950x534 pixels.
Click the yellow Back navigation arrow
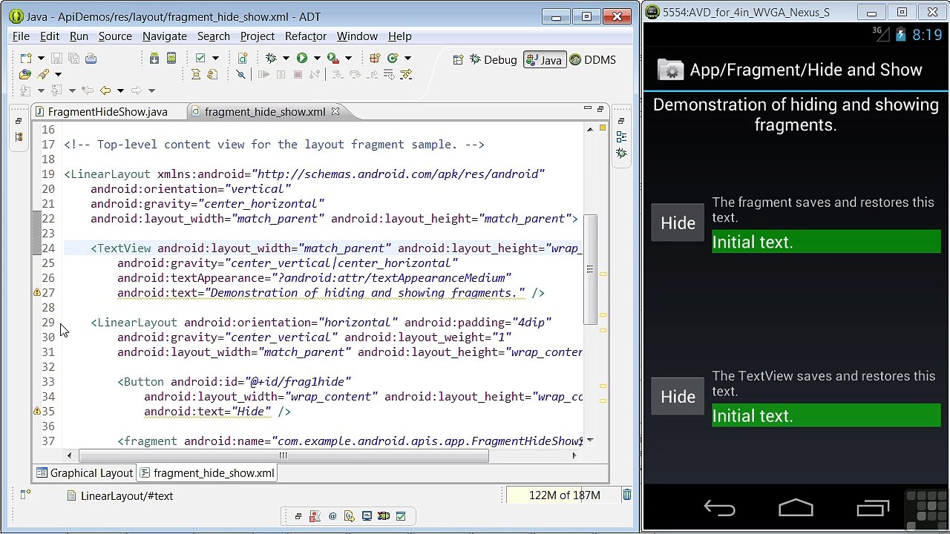[x=105, y=90]
